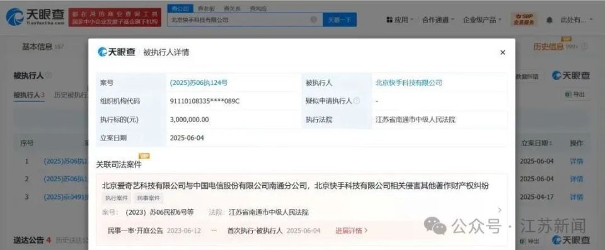Viewport: 605px width, 250px height.
Task: Click the red promotional banner beside the logo
Action: pos(115,18)
